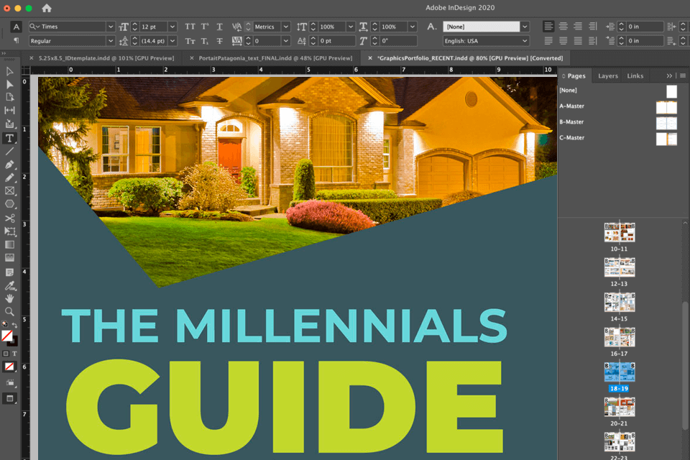Open 5.25x8.5_IDtemplate.indd document tab
The width and height of the screenshot is (690, 460).
tap(106, 58)
